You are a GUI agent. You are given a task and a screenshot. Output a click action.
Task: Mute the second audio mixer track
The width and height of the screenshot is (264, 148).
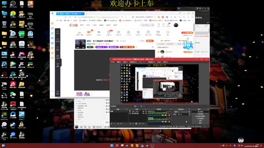[x=166, y=121]
